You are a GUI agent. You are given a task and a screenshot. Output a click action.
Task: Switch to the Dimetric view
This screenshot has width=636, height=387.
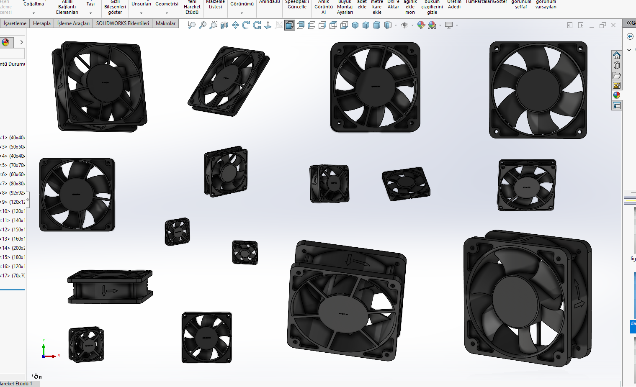click(x=377, y=25)
